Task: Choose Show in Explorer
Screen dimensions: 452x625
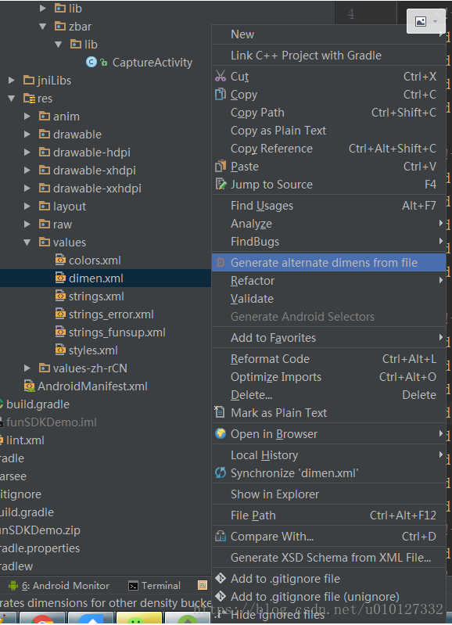Action: coord(328,494)
